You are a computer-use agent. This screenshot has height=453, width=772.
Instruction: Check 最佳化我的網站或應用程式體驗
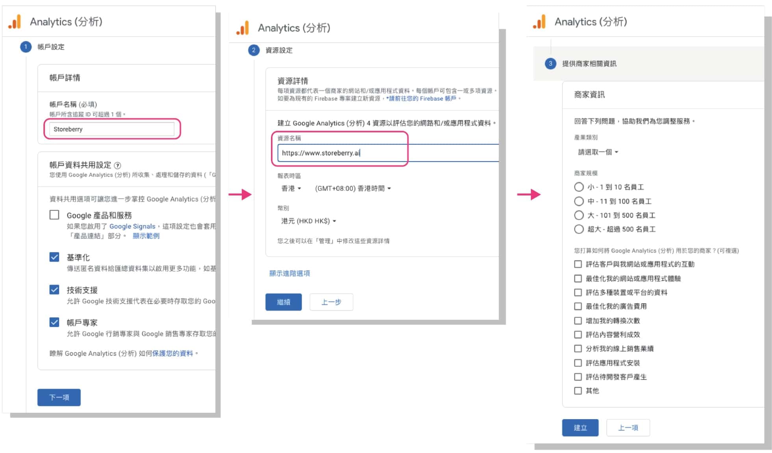[x=578, y=278]
